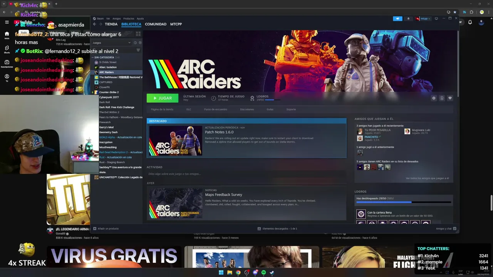Viewport: 493px width, 277px height.
Task: Open YouTube Shorts sidebar icon
Action: 7,50
